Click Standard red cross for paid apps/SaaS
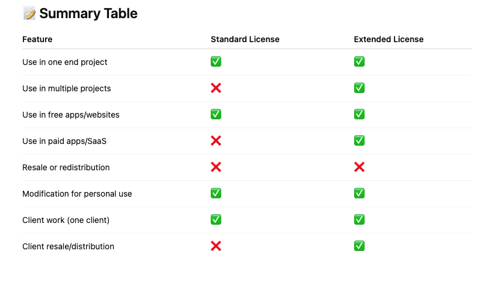Screen dimensions: 501x285 pos(216,140)
